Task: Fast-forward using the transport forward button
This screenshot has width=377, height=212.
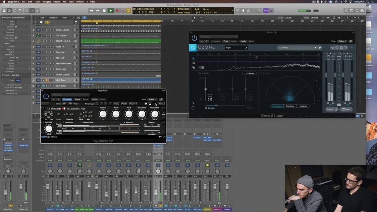Action: 98,11
